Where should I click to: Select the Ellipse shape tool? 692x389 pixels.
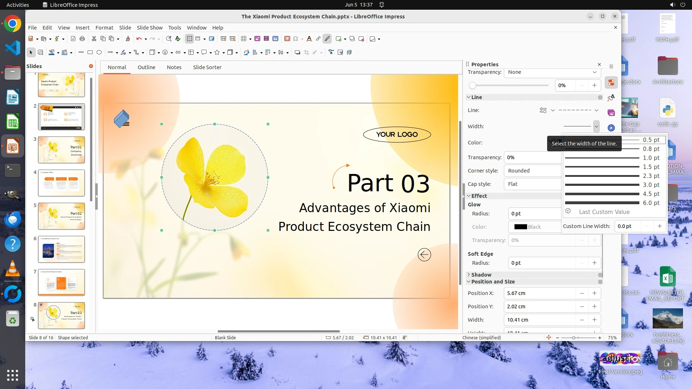click(x=99, y=53)
